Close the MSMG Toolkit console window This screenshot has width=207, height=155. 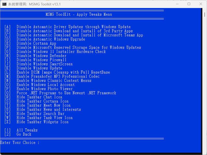pyautogui.click(x=201, y=4)
